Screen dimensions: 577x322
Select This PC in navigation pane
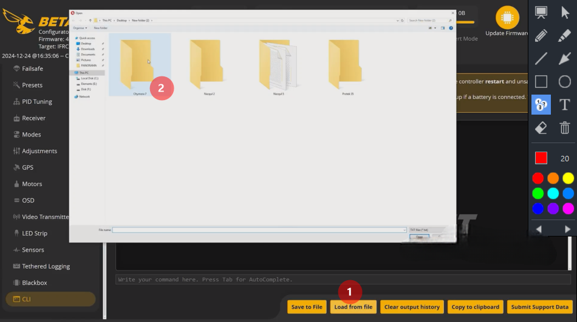click(83, 72)
